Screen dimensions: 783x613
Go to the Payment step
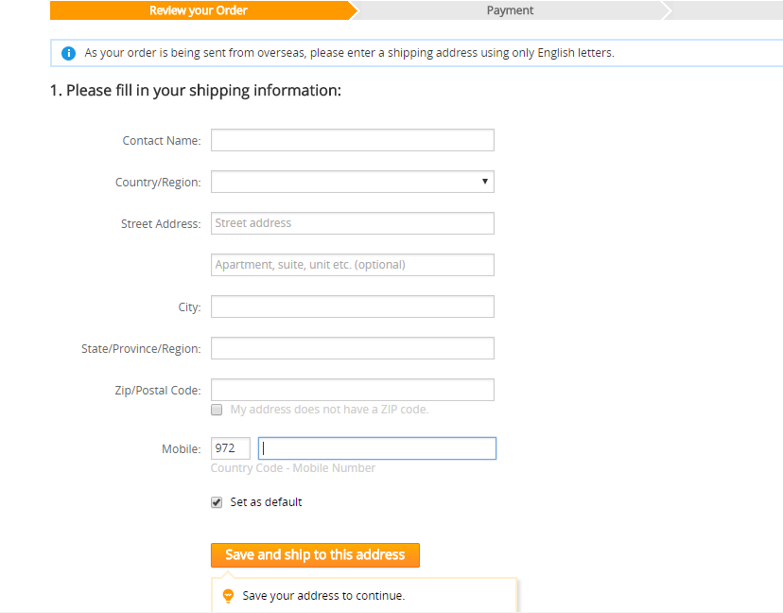[x=510, y=10]
